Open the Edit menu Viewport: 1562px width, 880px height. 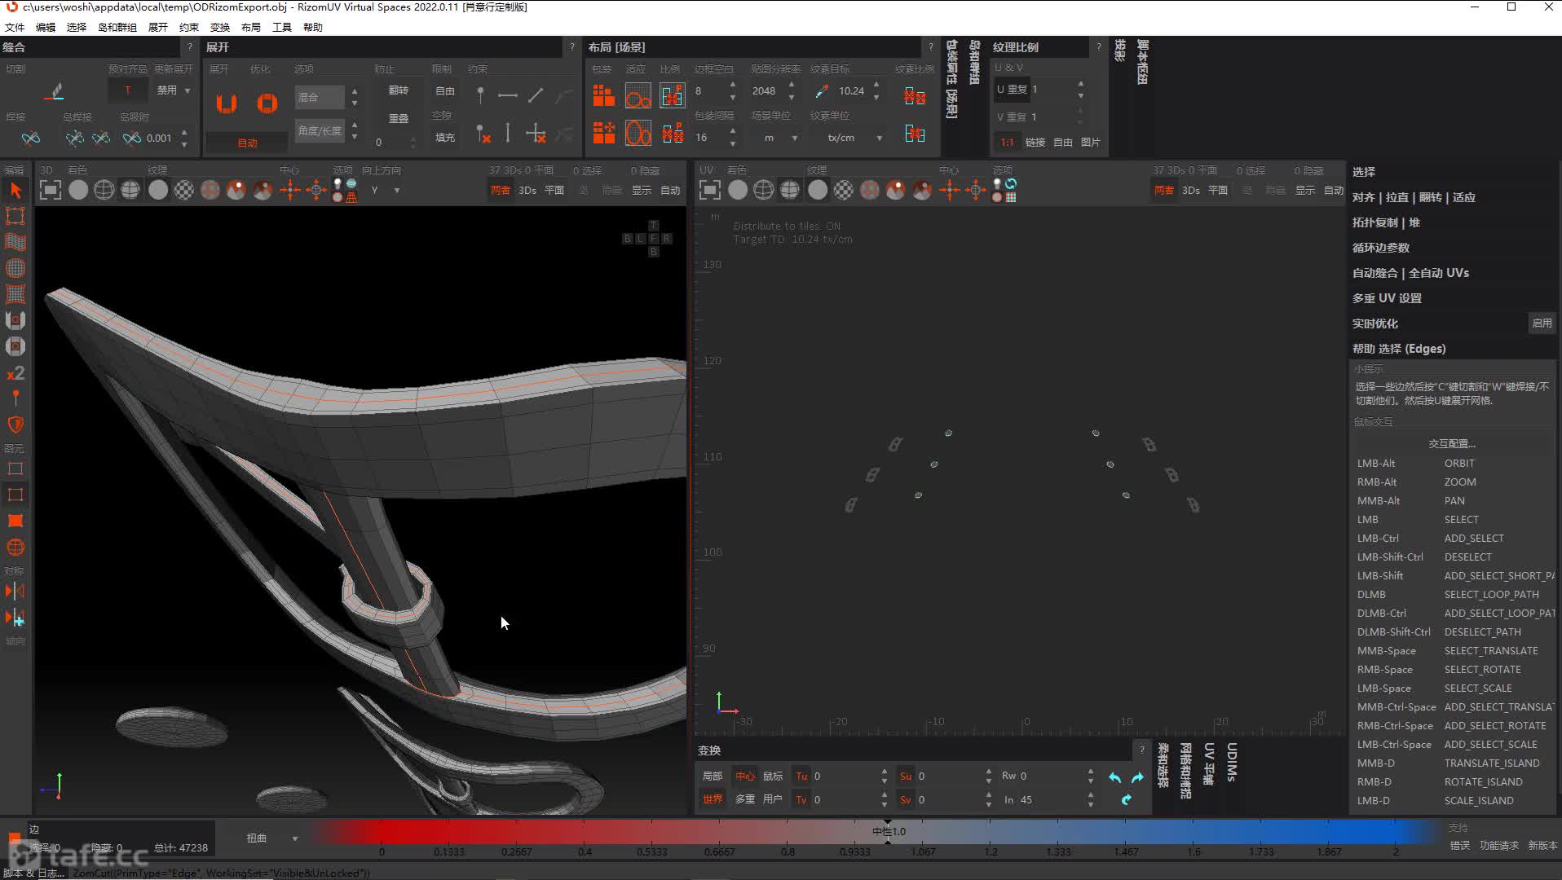(46, 27)
